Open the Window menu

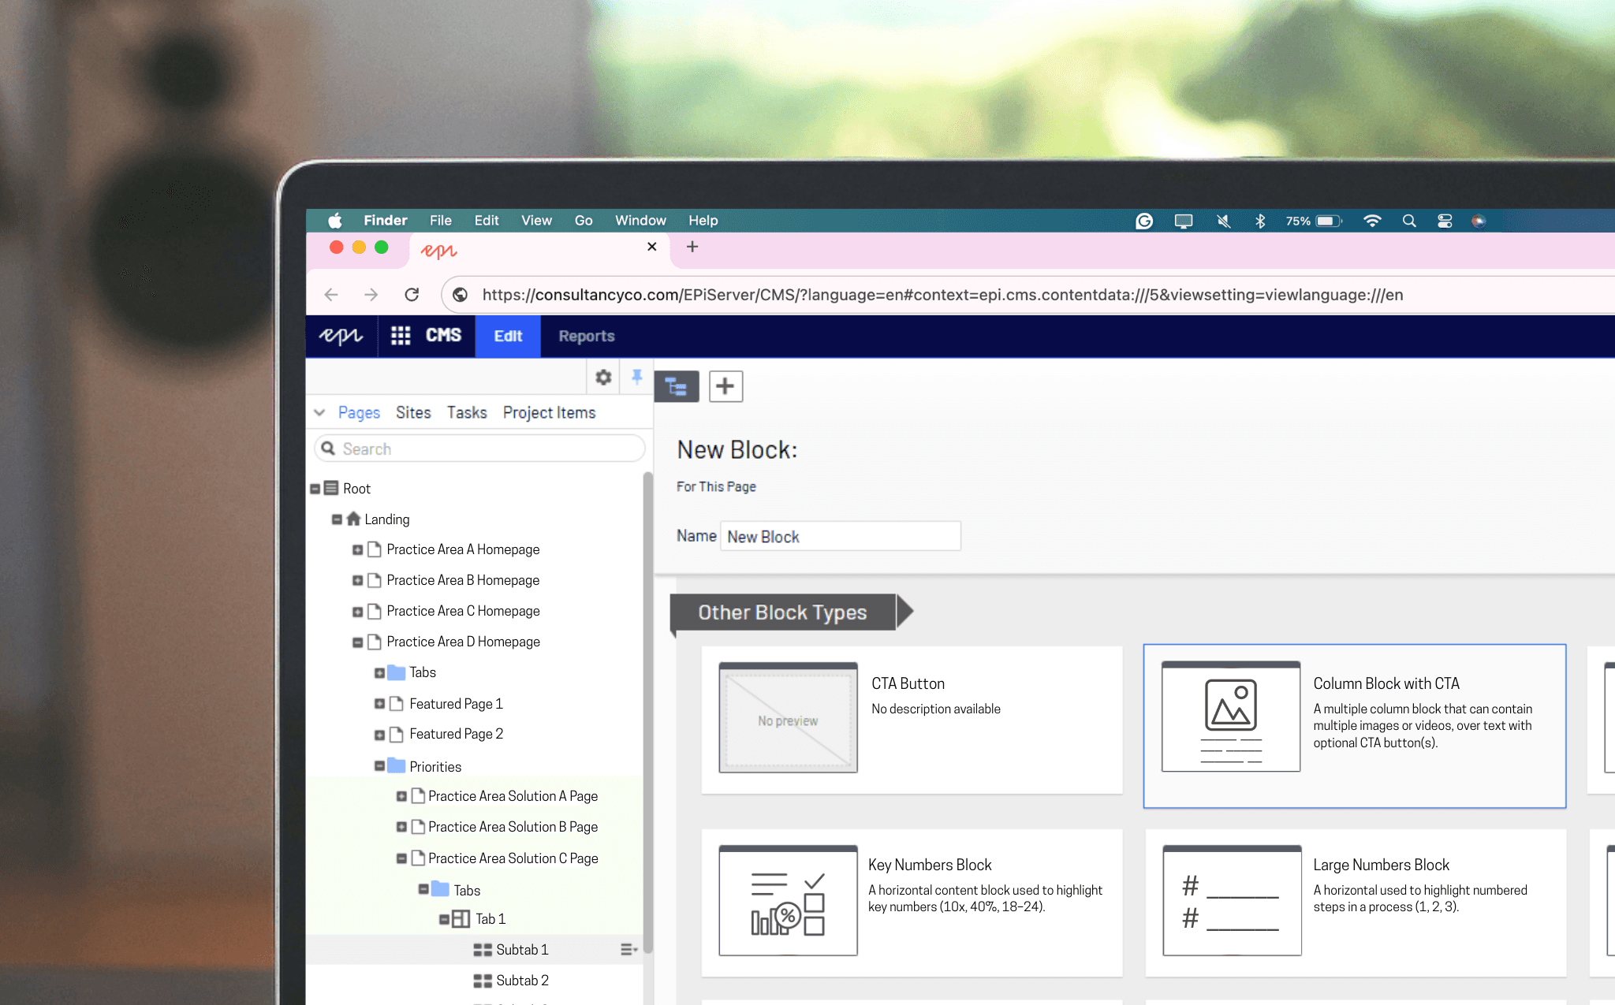(640, 221)
